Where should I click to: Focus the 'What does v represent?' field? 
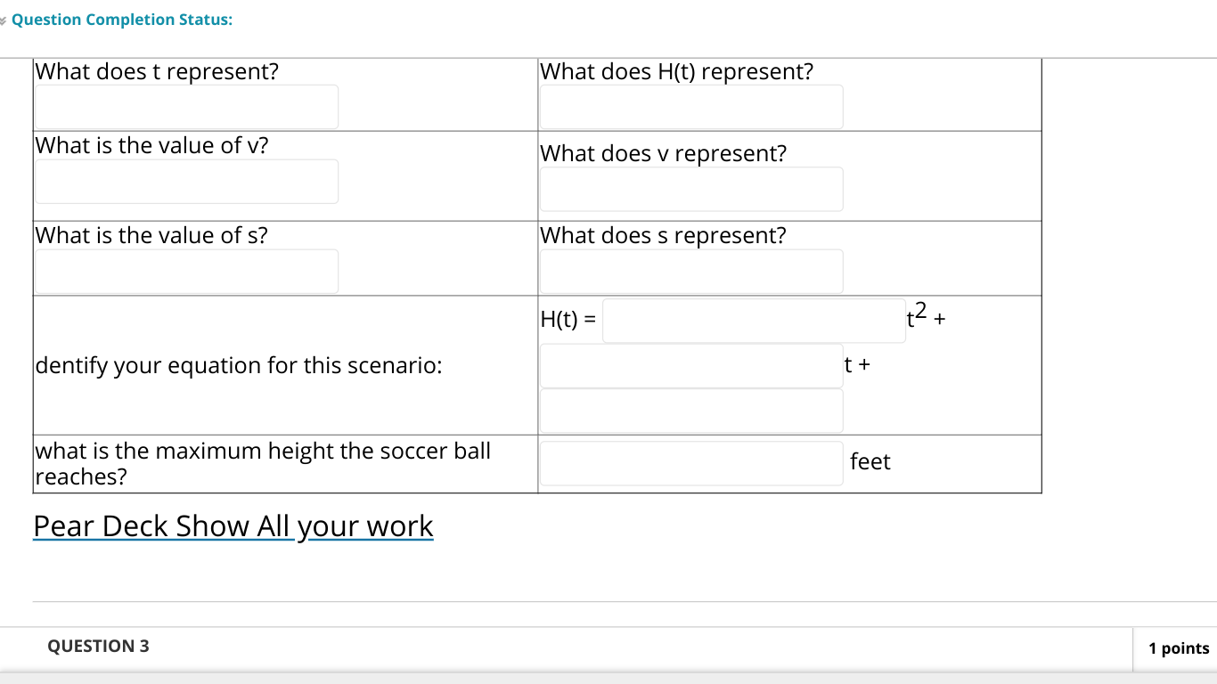click(x=691, y=189)
